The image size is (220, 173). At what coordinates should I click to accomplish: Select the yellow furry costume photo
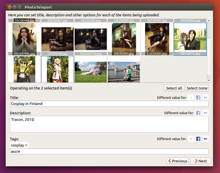(24, 69)
